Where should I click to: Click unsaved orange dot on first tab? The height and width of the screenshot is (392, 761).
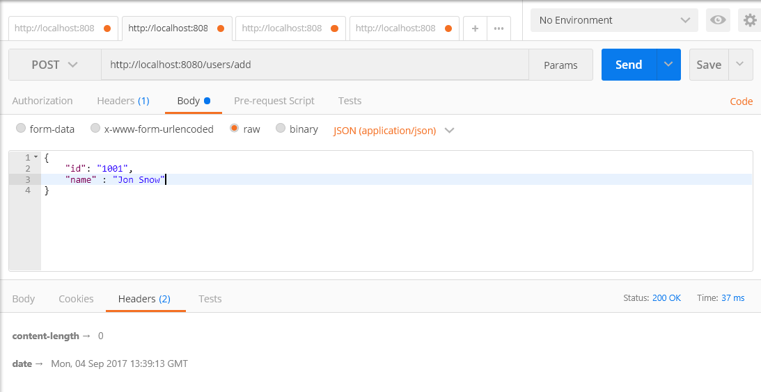pos(107,28)
